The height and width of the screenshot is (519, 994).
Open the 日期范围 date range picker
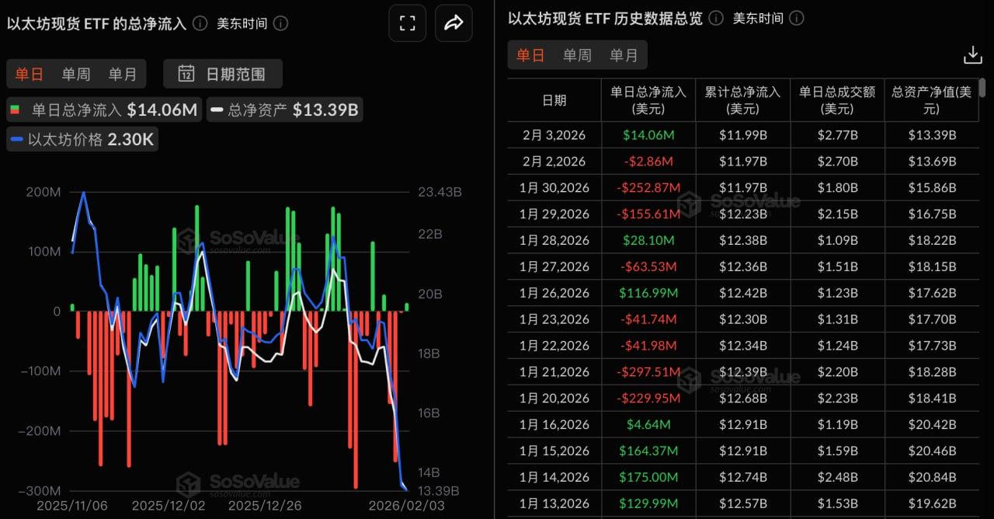[x=223, y=74]
